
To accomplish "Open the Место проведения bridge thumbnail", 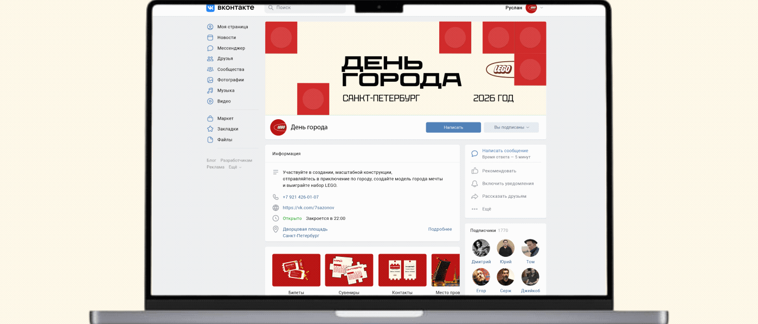I will [445, 270].
